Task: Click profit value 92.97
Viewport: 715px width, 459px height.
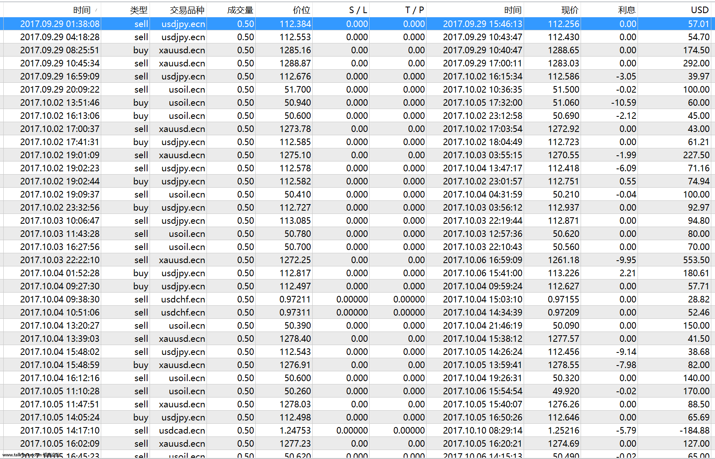Action: [699, 207]
